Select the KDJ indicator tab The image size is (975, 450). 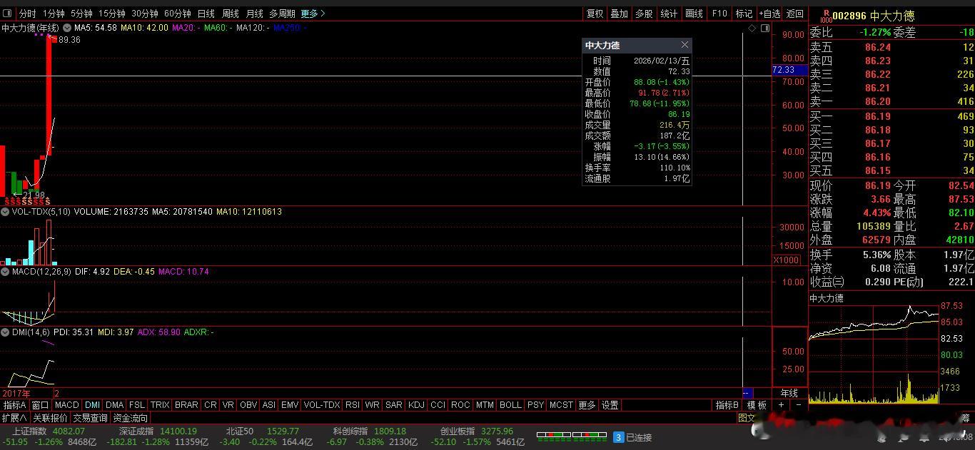[x=416, y=405]
